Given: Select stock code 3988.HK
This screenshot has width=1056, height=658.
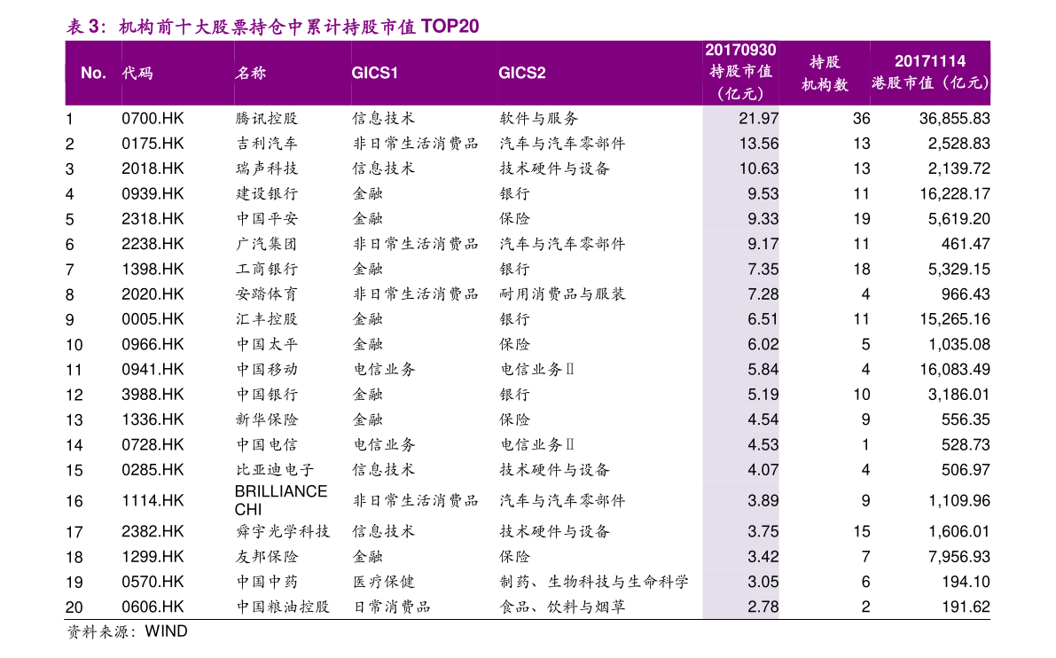Looking at the screenshot, I should click(x=153, y=395).
